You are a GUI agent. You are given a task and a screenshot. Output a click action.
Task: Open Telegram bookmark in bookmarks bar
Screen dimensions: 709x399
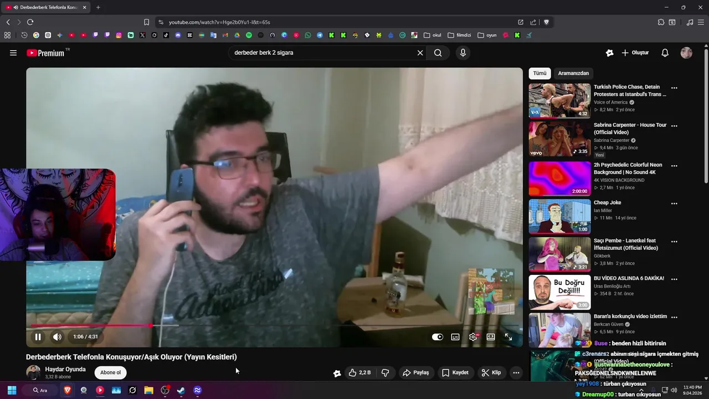pos(320,35)
